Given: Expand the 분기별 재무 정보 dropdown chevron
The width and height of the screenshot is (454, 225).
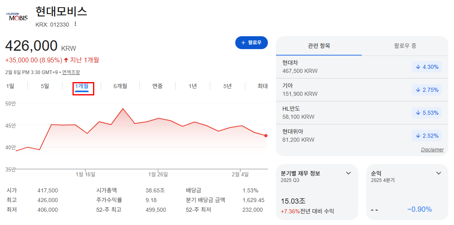Looking at the screenshot, I should pos(348,173).
